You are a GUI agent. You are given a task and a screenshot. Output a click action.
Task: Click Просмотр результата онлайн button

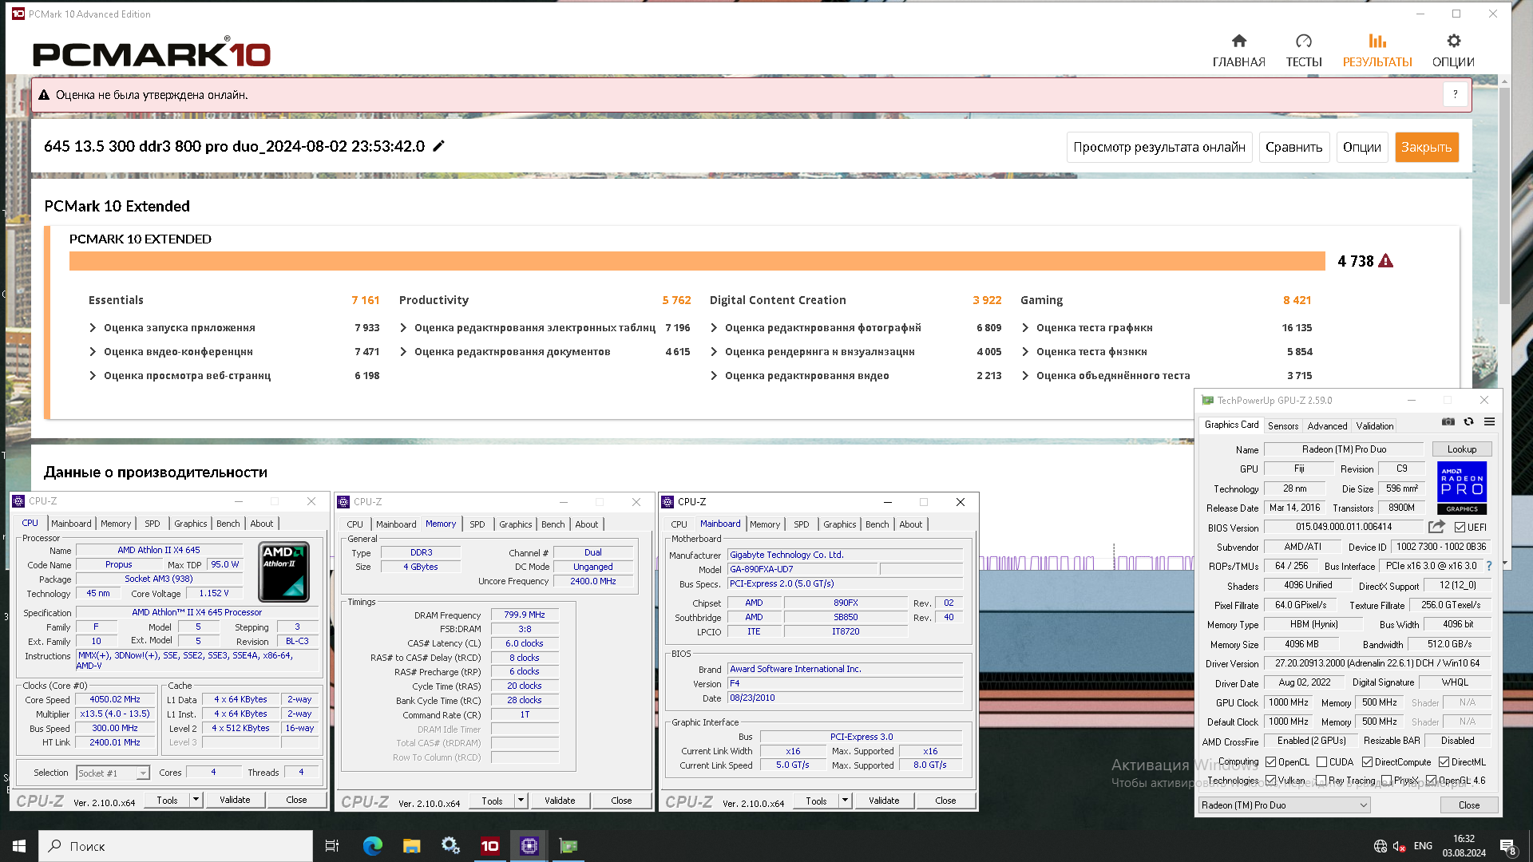(x=1159, y=147)
